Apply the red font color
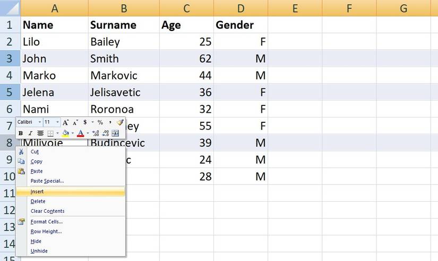This screenshot has width=438, height=261. 80,133
